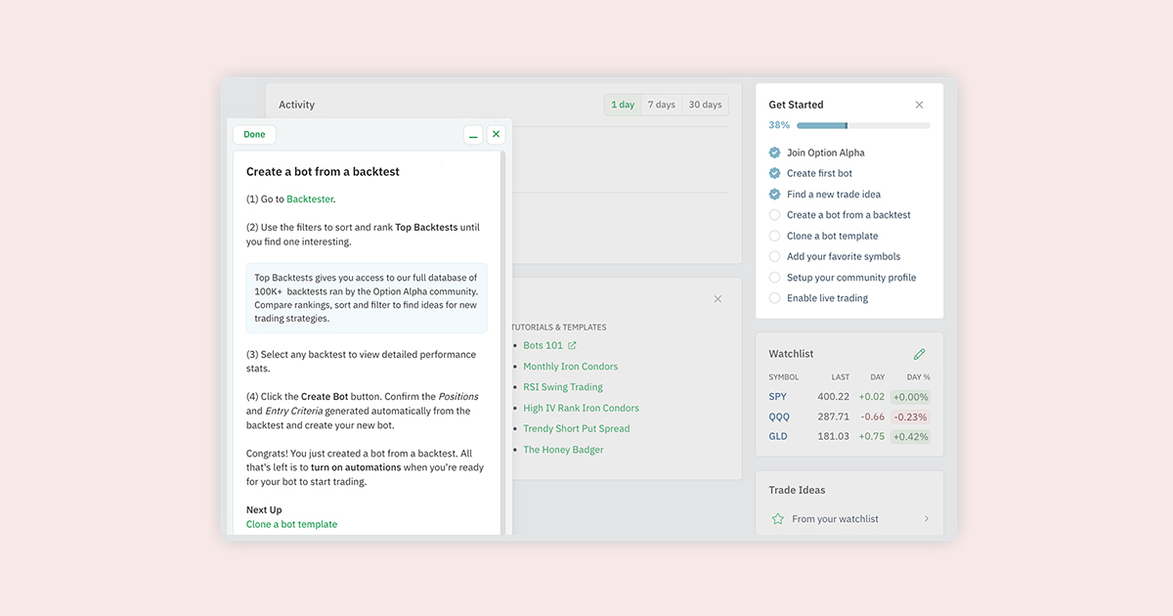
Task: Click the completed badge next to Join Option Alpha
Action: click(x=775, y=153)
